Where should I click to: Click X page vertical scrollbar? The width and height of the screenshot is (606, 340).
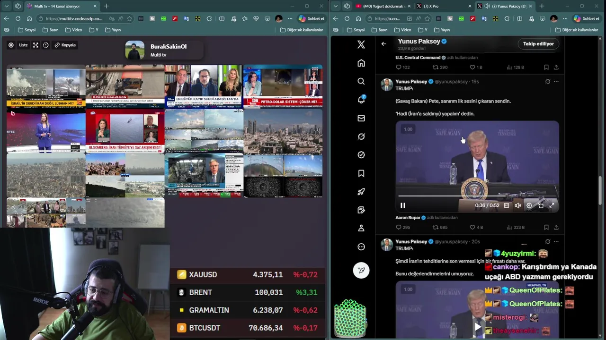(600, 190)
